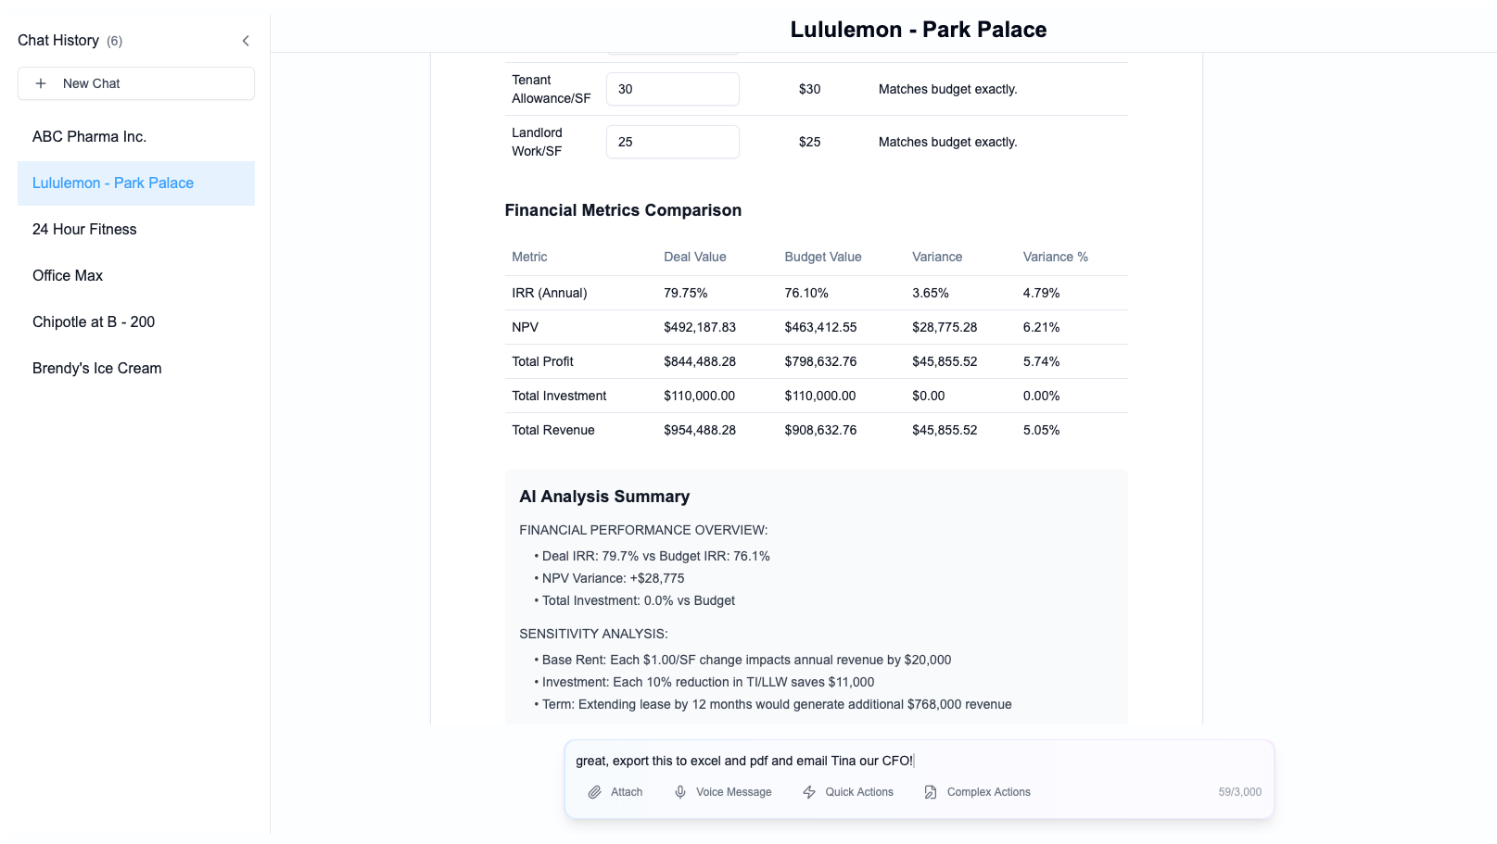This screenshot has width=1497, height=844.
Task: Click the Total Investment row label
Action: (559, 396)
